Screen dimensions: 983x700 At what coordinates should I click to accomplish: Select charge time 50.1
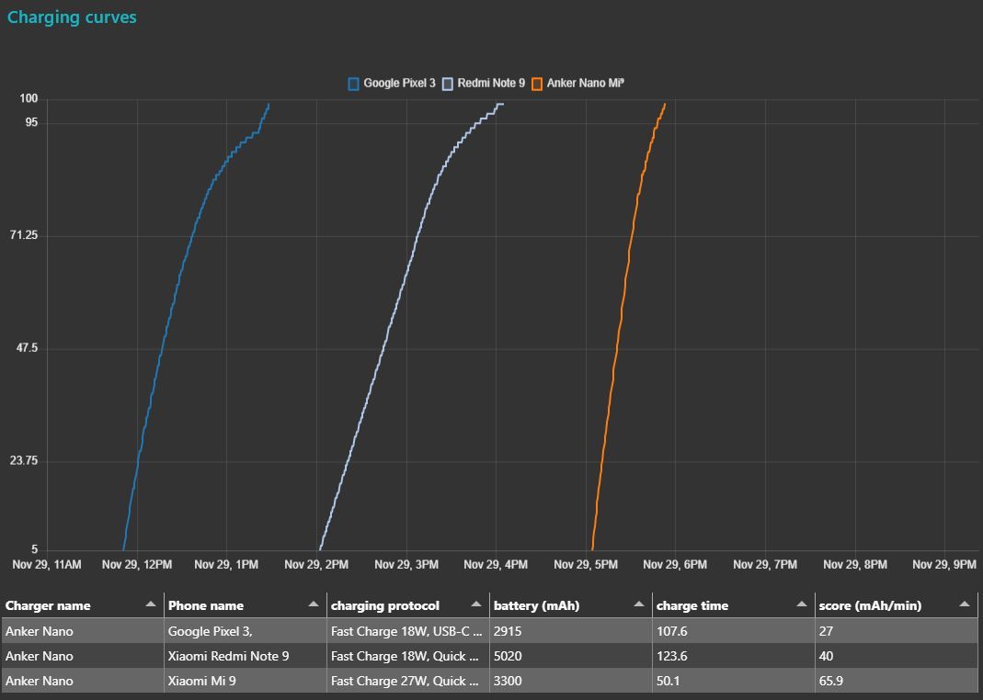pyautogui.click(x=734, y=681)
